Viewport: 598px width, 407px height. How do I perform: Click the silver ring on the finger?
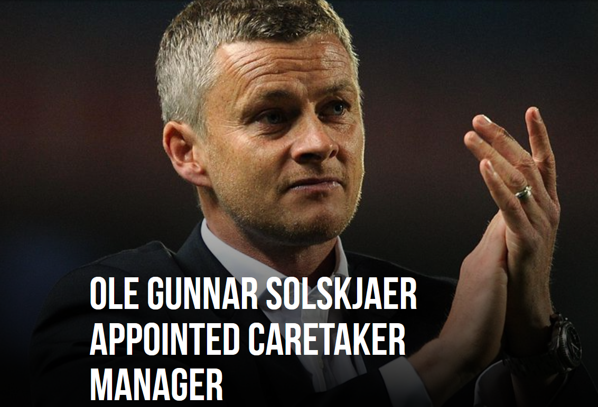[524, 191]
